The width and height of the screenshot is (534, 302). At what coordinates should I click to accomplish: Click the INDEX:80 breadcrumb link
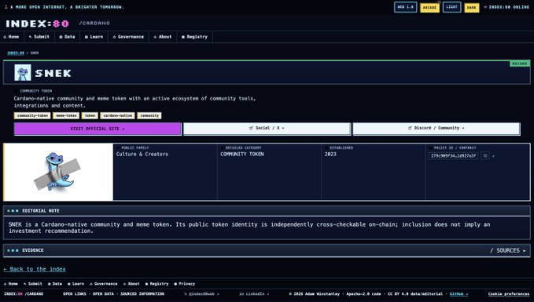(16, 53)
